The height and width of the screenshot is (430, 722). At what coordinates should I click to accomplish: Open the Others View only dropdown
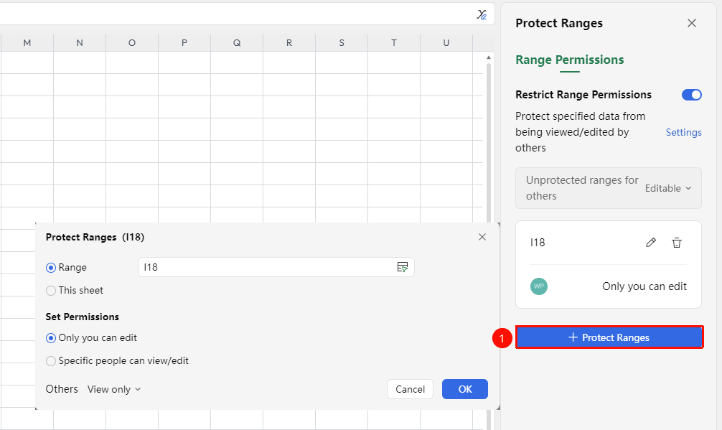[114, 390]
